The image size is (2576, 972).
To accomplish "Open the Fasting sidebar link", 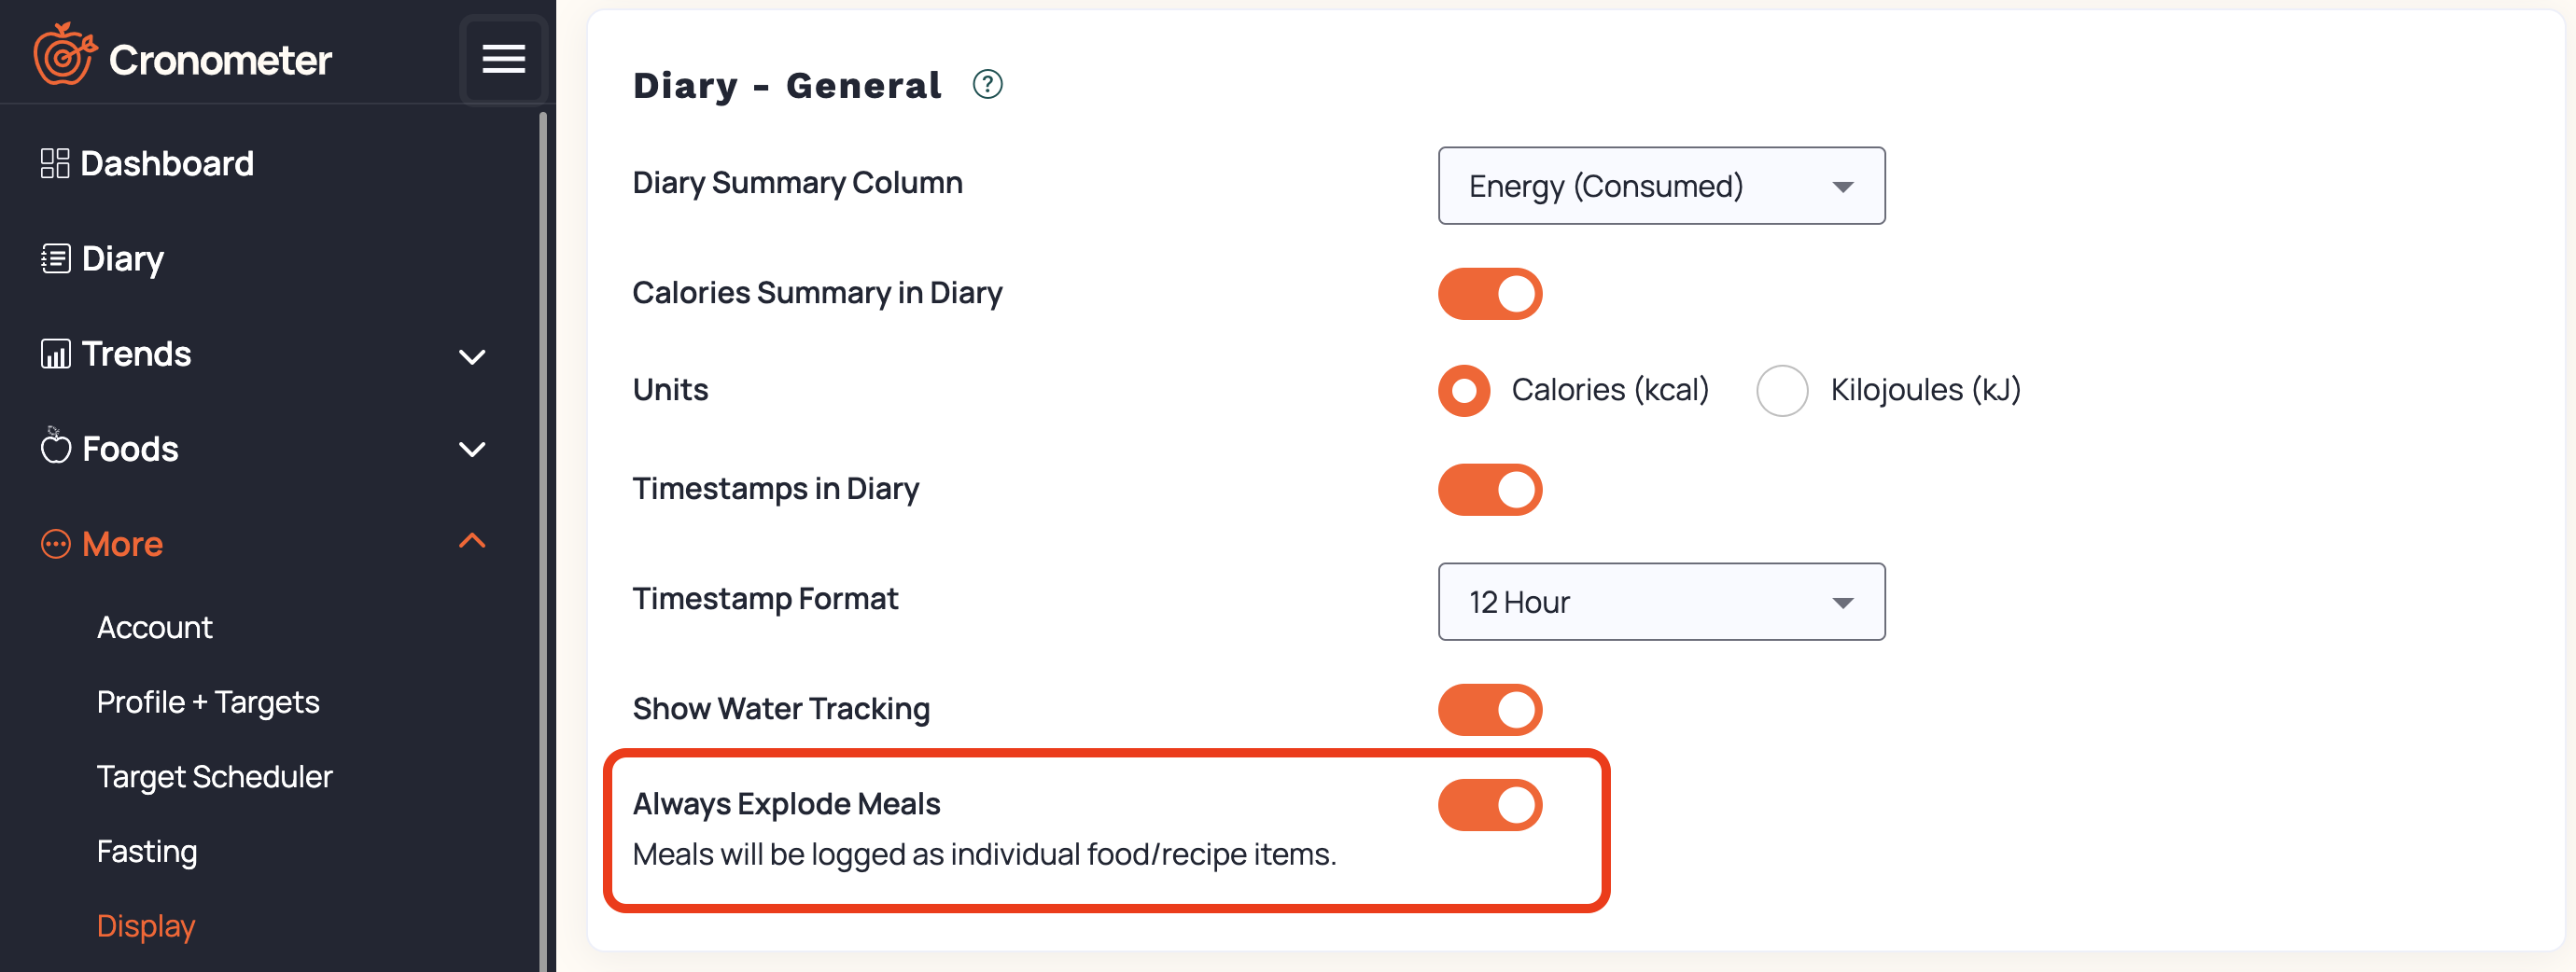I will click(x=147, y=852).
